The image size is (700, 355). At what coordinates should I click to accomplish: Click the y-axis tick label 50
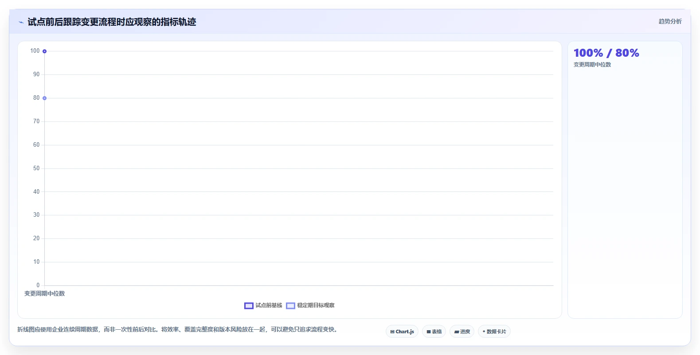point(36,168)
